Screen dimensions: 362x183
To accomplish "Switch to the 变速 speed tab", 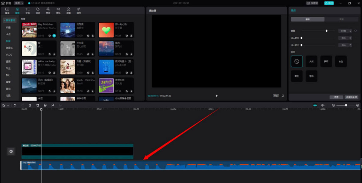I will coord(342,19).
